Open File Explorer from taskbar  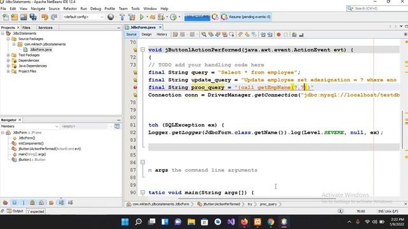(x=191, y=222)
